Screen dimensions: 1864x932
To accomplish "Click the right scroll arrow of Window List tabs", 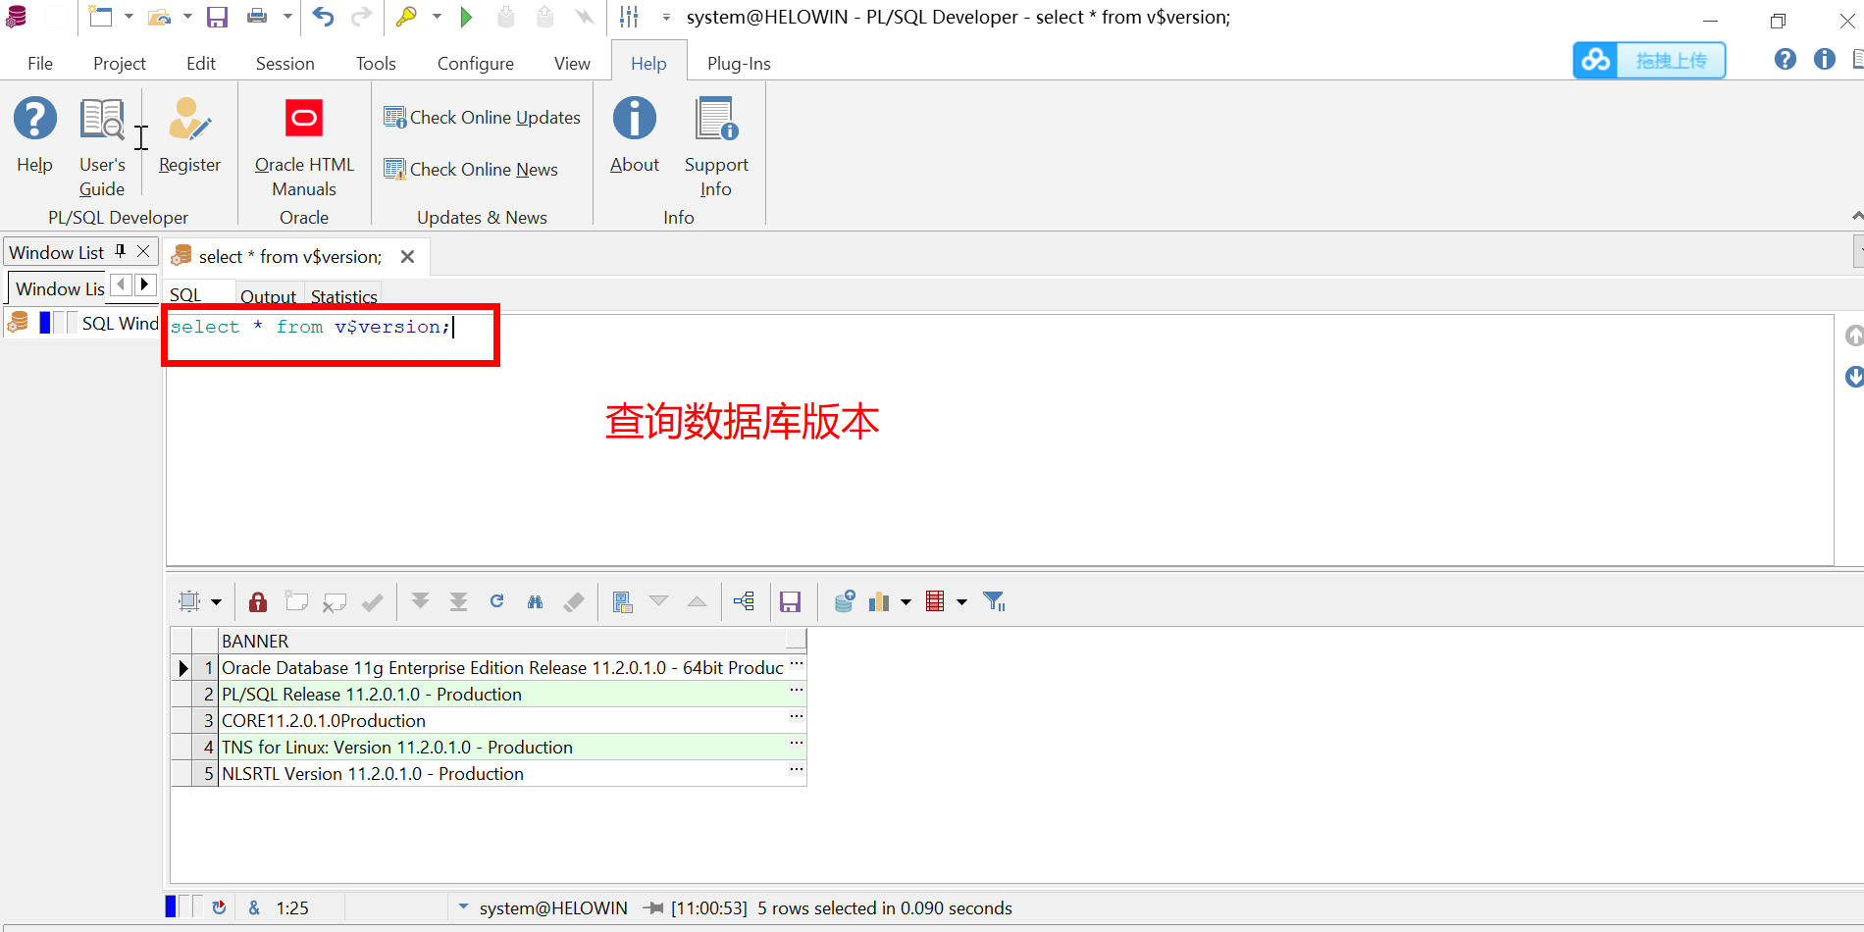I will tap(144, 285).
